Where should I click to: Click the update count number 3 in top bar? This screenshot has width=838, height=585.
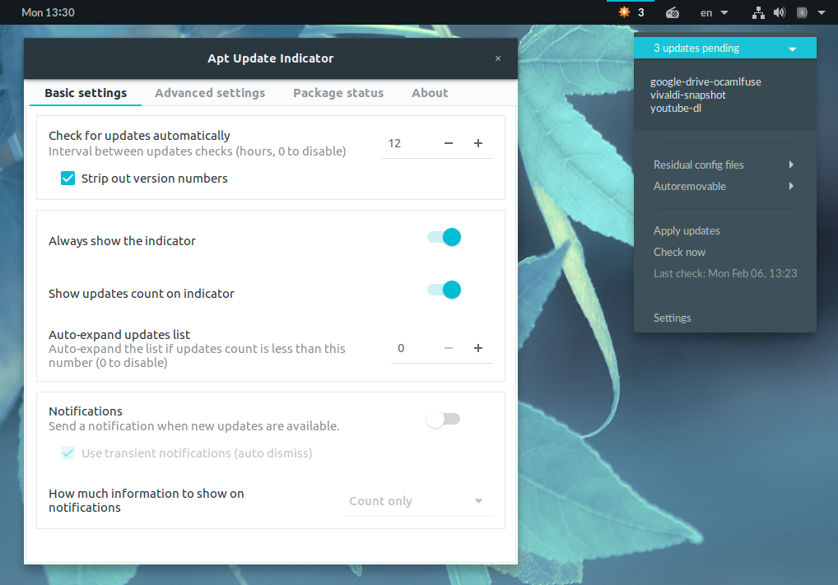[x=640, y=13]
